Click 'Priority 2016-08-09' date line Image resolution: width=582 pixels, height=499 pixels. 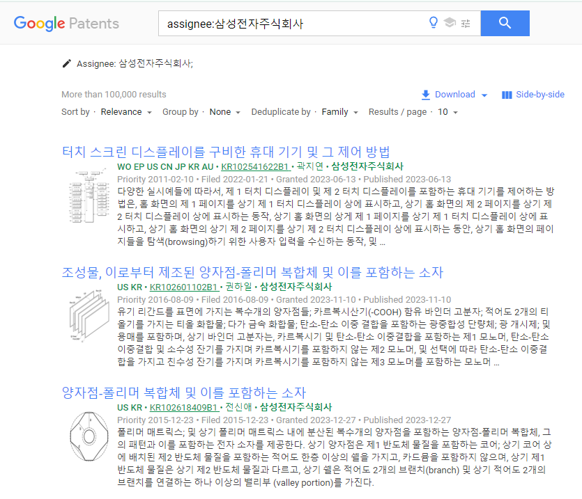(284, 299)
